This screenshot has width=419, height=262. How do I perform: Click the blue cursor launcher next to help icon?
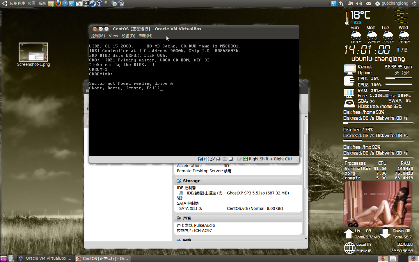coord(72,3)
